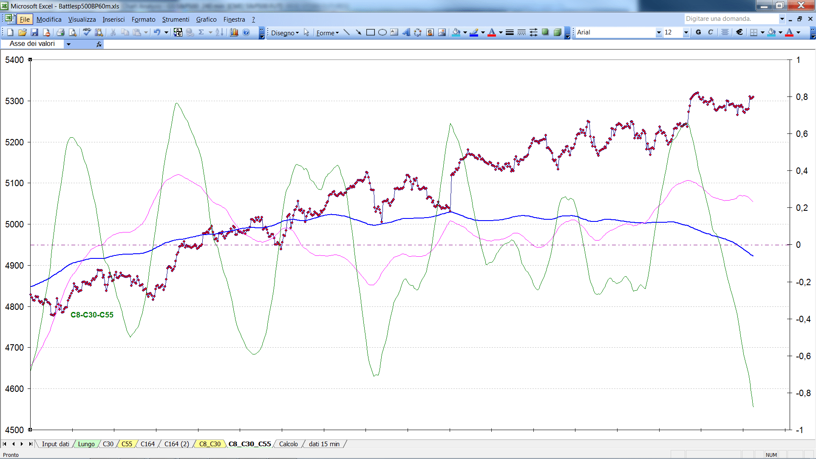Open the Visualizza menu
This screenshot has width=816, height=459.
click(x=82, y=20)
